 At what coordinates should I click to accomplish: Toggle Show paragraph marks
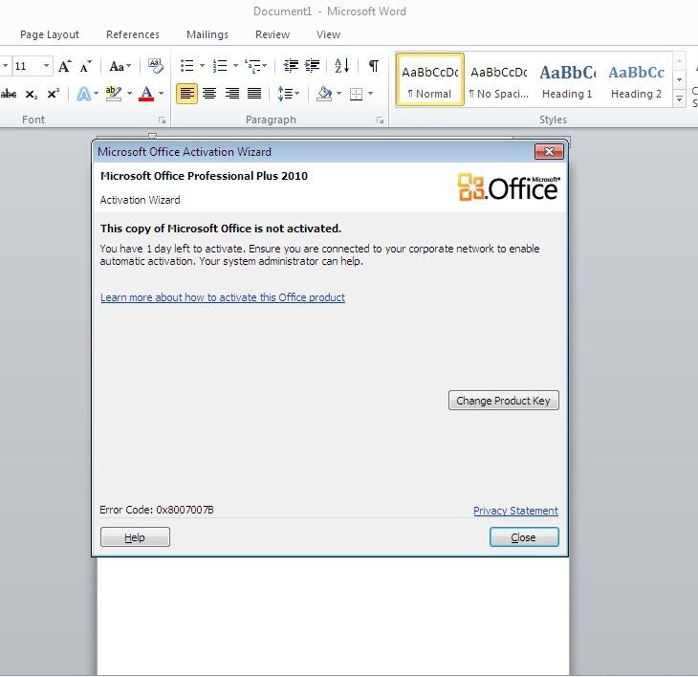click(x=374, y=66)
